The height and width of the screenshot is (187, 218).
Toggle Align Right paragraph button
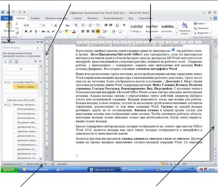pyautogui.click(x=93, y=31)
